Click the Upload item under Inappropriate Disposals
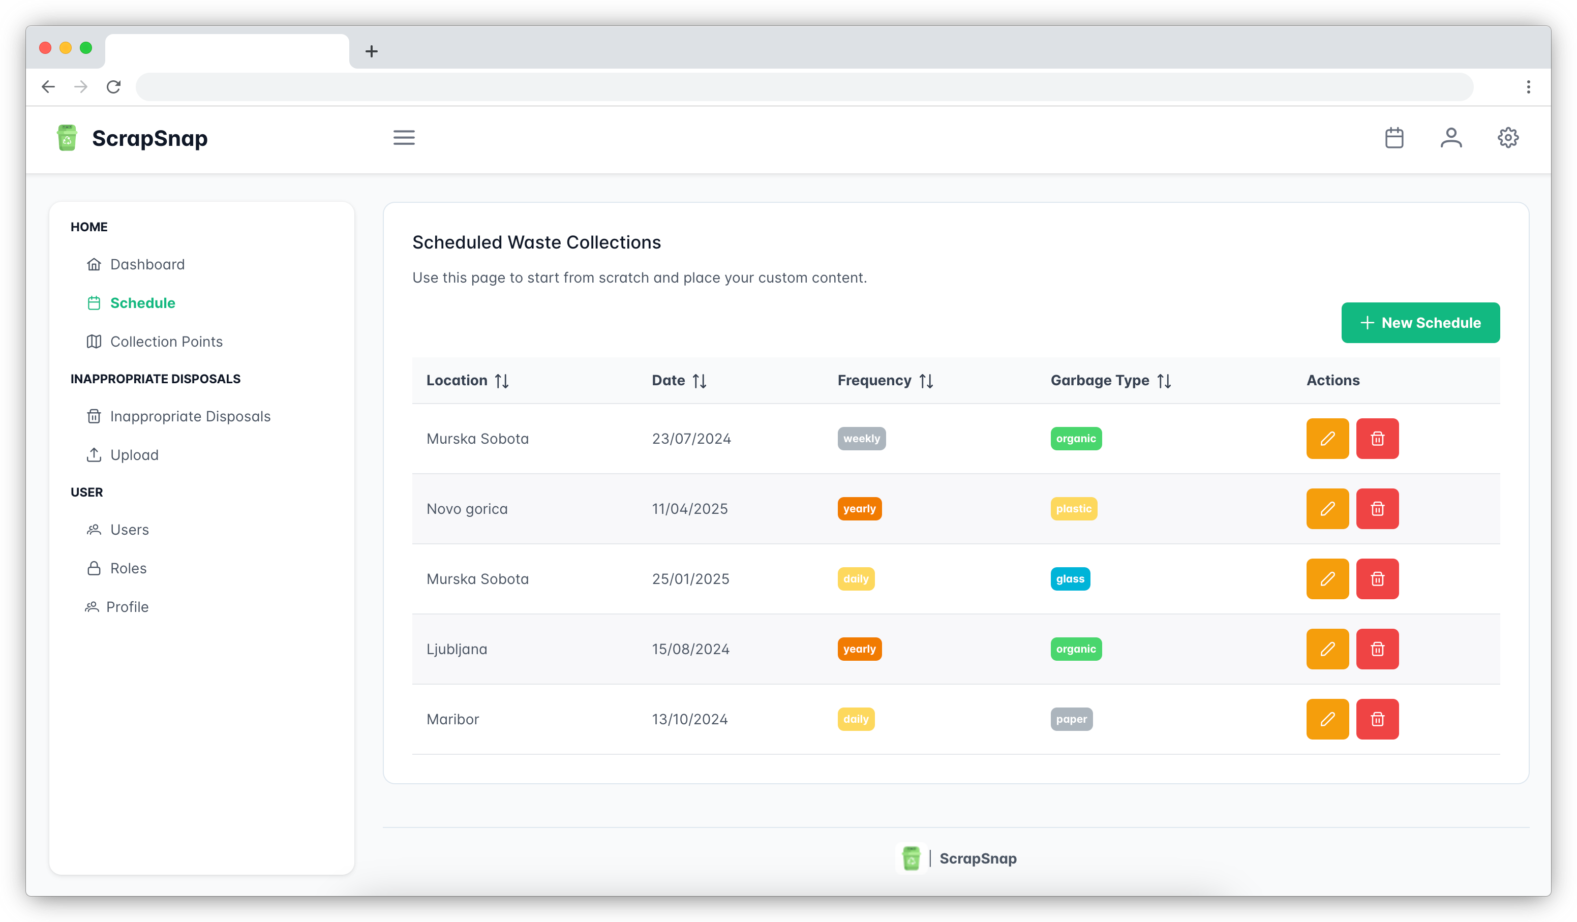 [x=133, y=454]
